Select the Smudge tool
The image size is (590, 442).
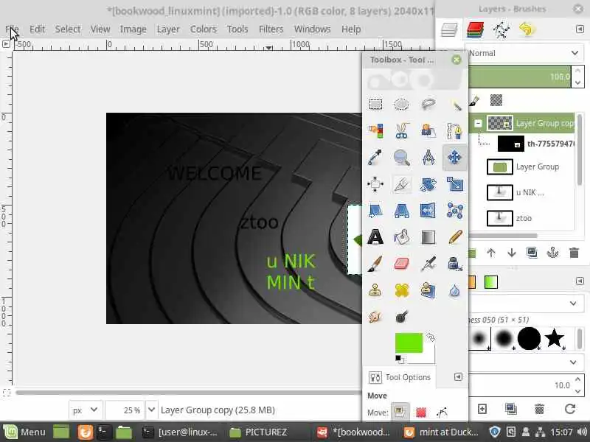[x=375, y=317]
